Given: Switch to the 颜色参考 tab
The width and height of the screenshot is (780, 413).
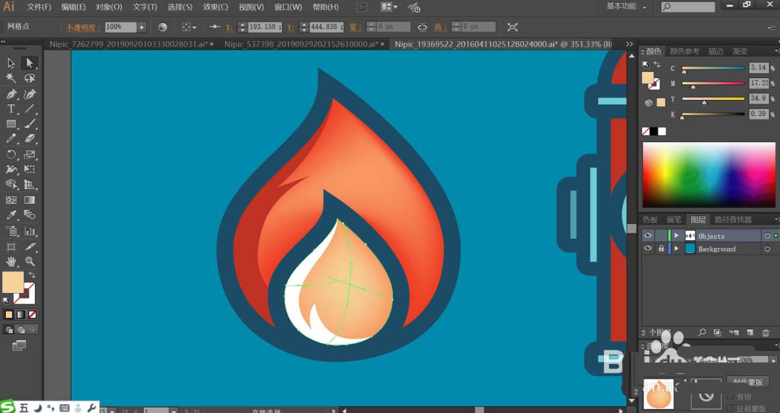Looking at the screenshot, I should click(684, 51).
